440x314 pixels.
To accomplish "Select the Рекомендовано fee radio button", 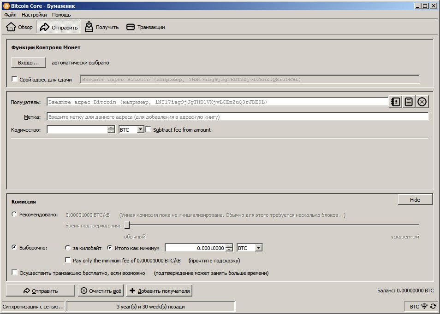I will [x=14, y=215].
